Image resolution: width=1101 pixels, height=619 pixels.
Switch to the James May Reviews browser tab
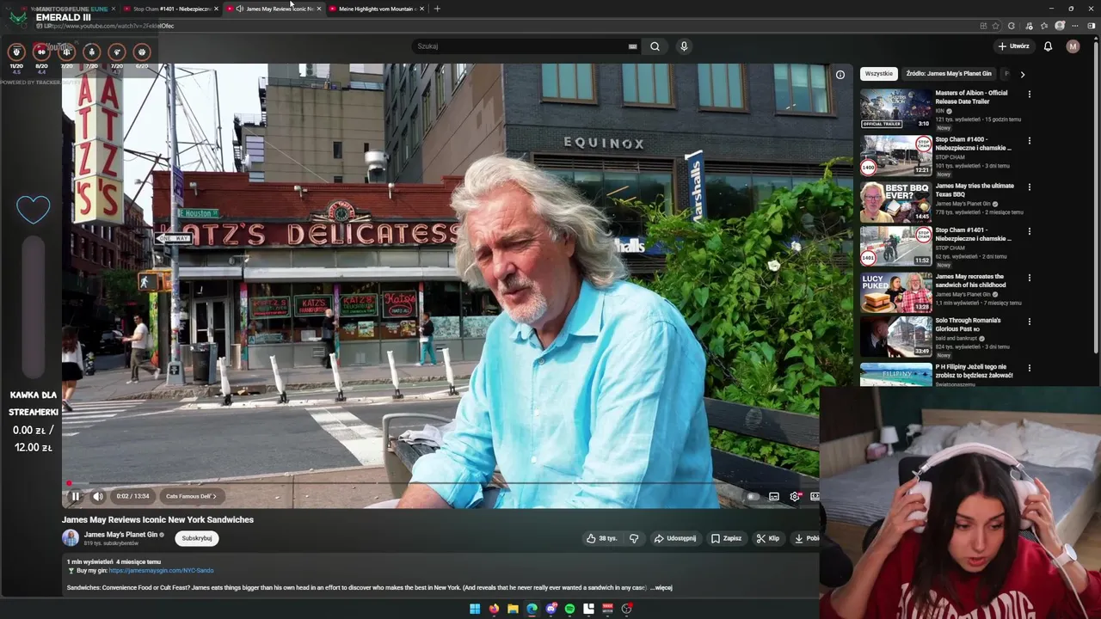click(x=274, y=9)
